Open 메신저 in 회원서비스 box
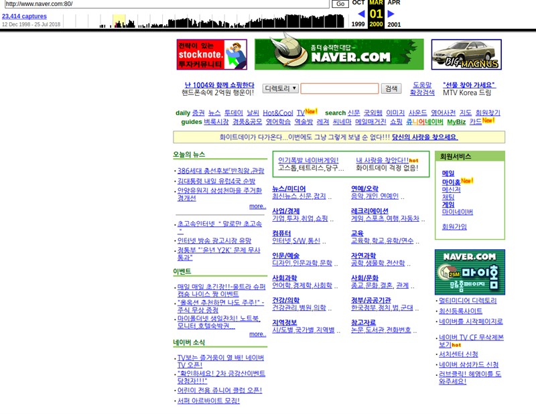The height and width of the screenshot is (414, 536). 451,190
